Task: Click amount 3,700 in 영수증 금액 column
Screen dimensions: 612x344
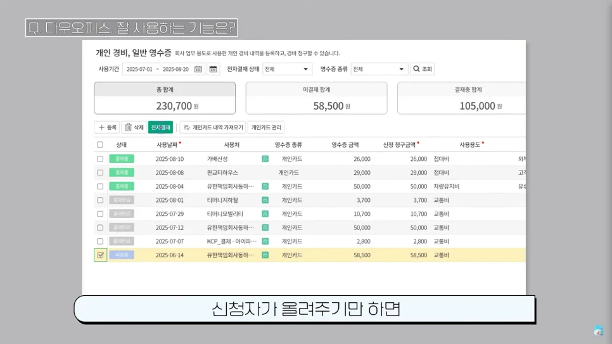Action: 364,200
